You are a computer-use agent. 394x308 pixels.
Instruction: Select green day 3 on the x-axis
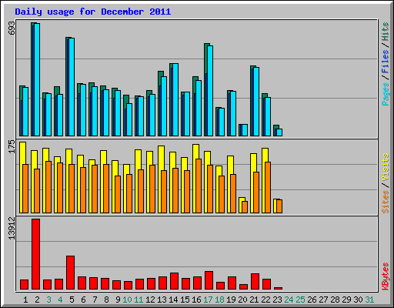point(48,300)
